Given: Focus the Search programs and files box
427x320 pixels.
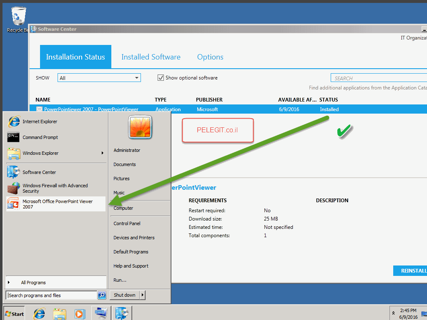Looking at the screenshot, I should point(51,295).
